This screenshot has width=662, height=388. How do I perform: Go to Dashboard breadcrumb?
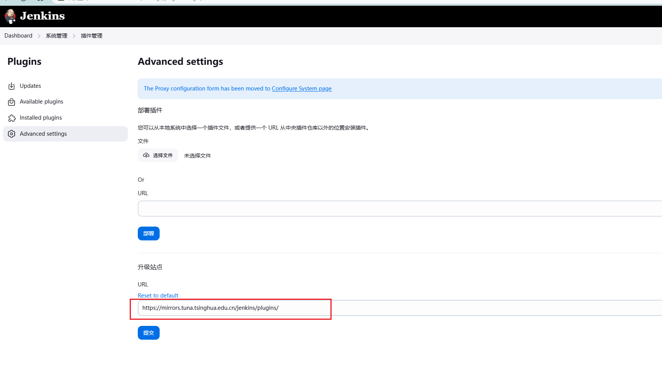[18, 36]
